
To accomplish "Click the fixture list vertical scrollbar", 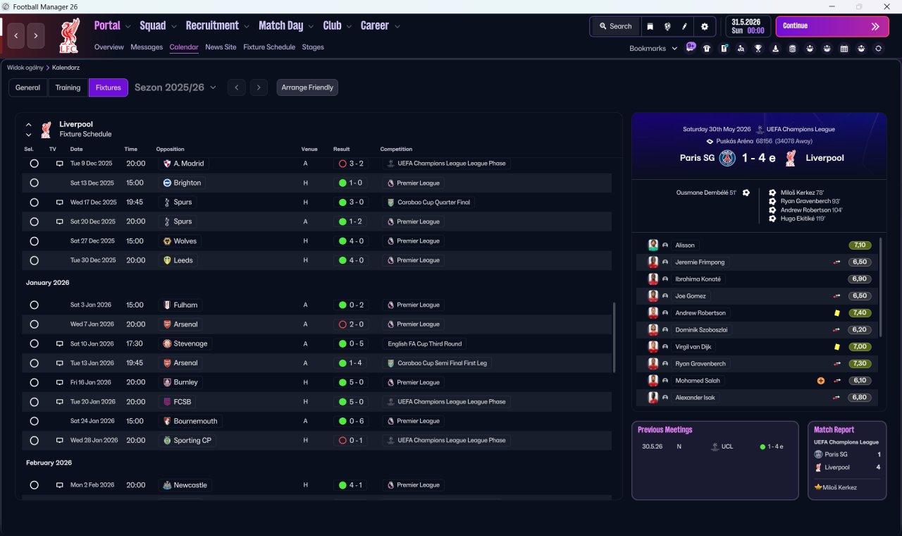I will click(x=615, y=338).
